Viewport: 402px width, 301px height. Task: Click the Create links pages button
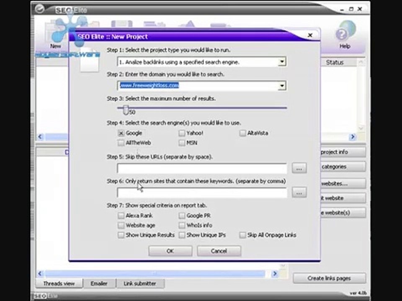pyautogui.click(x=329, y=278)
